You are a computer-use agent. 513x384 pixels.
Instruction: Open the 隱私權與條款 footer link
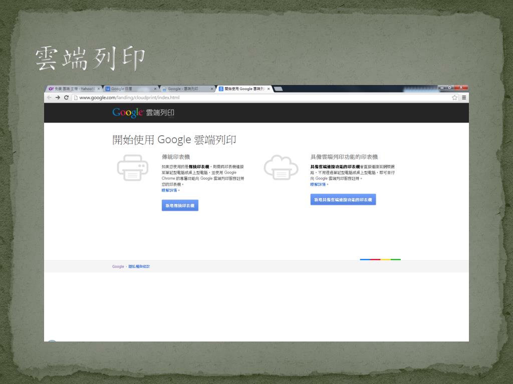139,266
